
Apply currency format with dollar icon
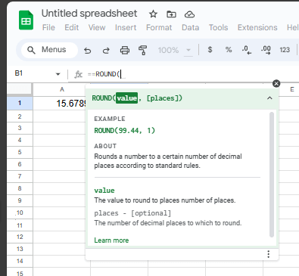tap(210, 50)
